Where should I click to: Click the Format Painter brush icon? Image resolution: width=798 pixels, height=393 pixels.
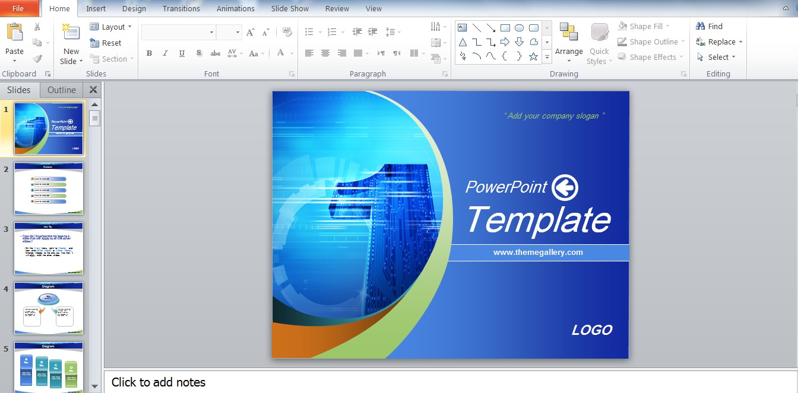pyautogui.click(x=37, y=59)
